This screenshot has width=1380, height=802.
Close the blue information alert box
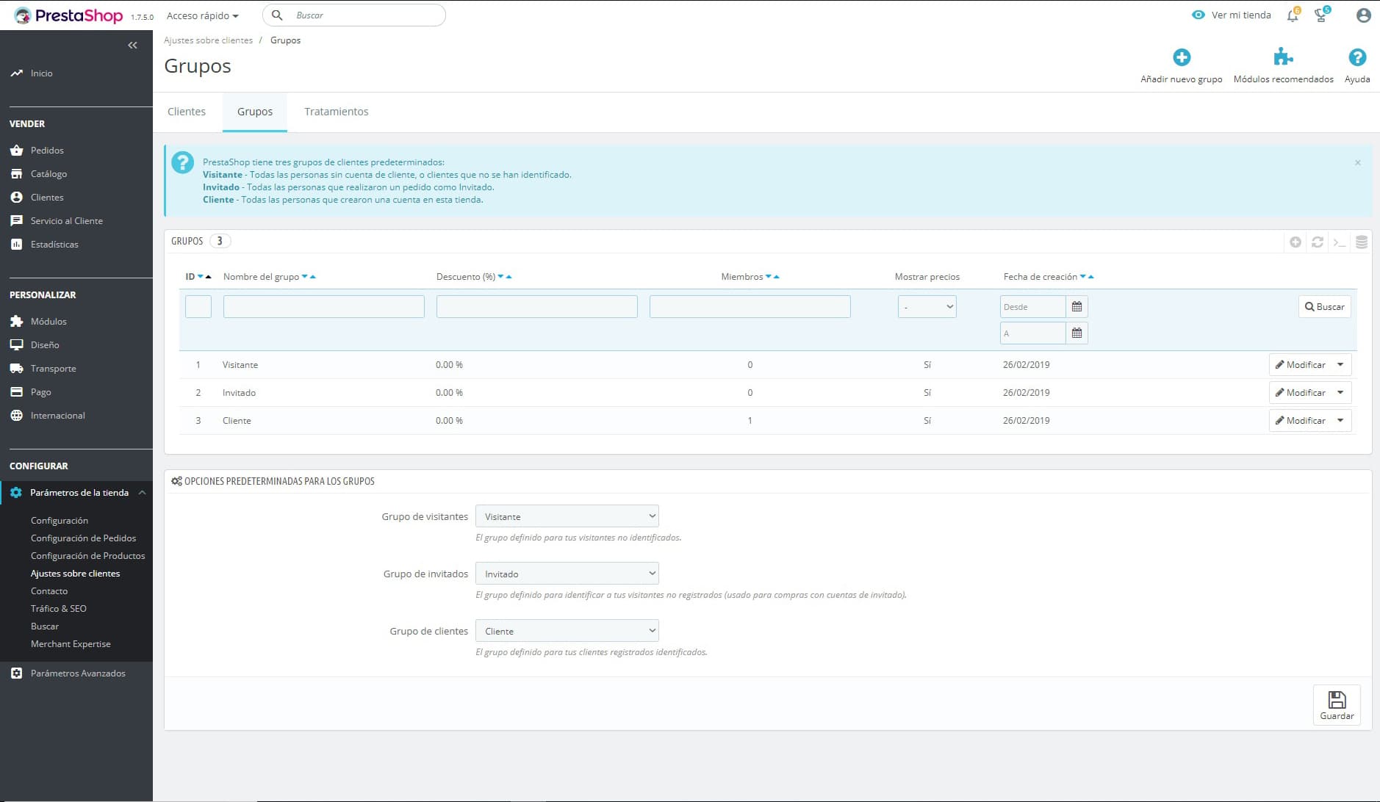(x=1357, y=163)
